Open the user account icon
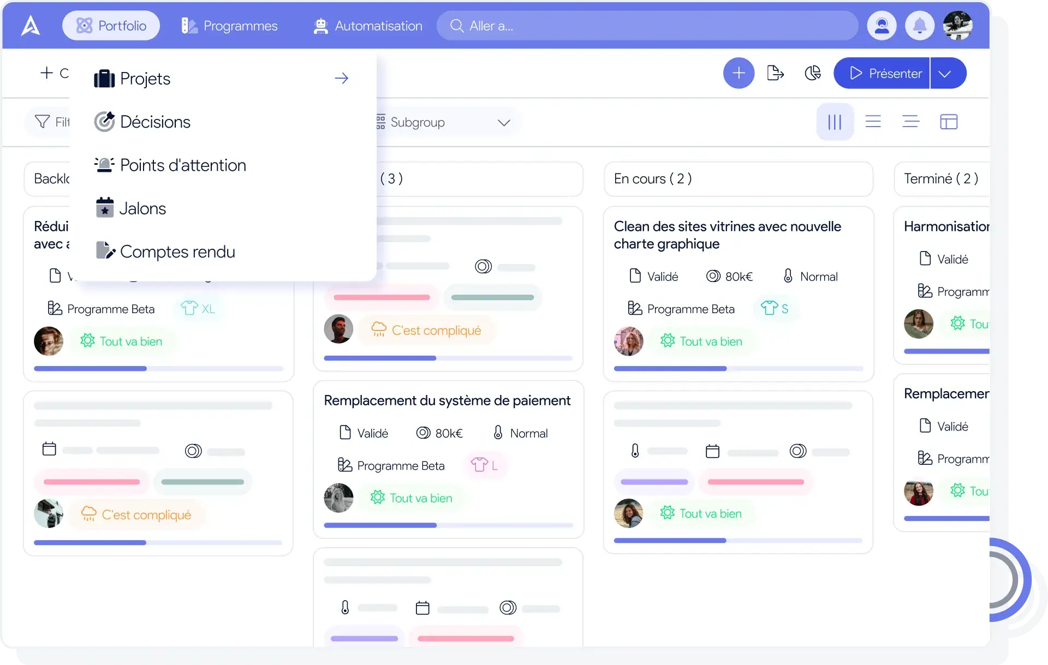 [x=882, y=26]
